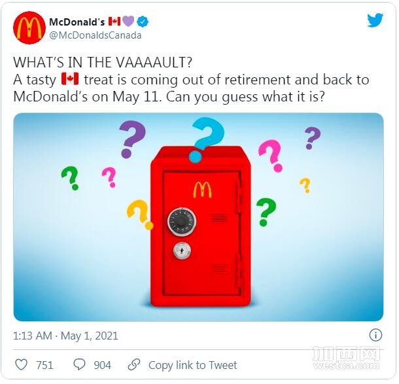Open the red vault image

[x=198, y=217]
